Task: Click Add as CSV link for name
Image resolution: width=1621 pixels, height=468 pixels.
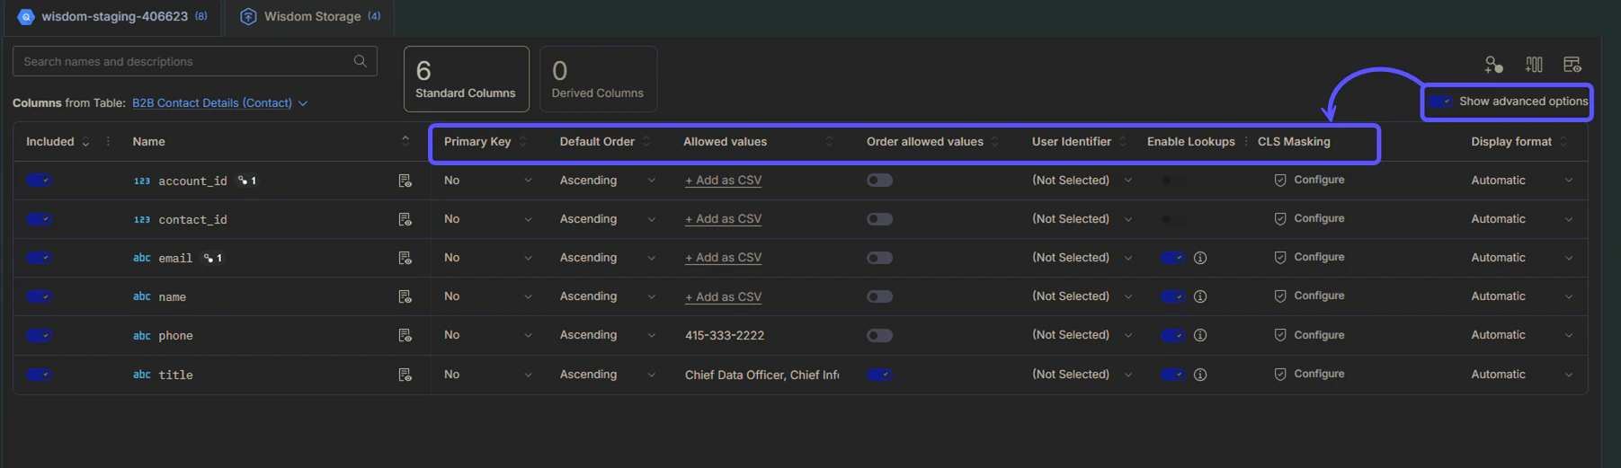Action: tap(723, 296)
